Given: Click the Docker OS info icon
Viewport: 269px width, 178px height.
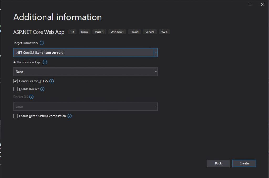Looking at the screenshot, I should tap(32, 97).
